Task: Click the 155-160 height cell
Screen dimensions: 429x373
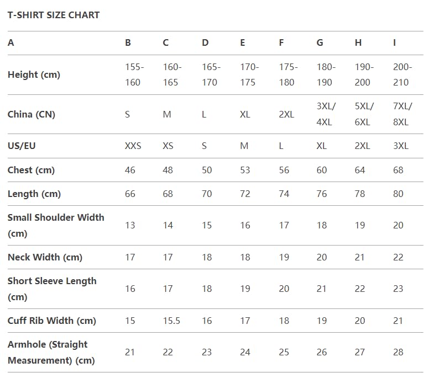Action: pos(134,74)
